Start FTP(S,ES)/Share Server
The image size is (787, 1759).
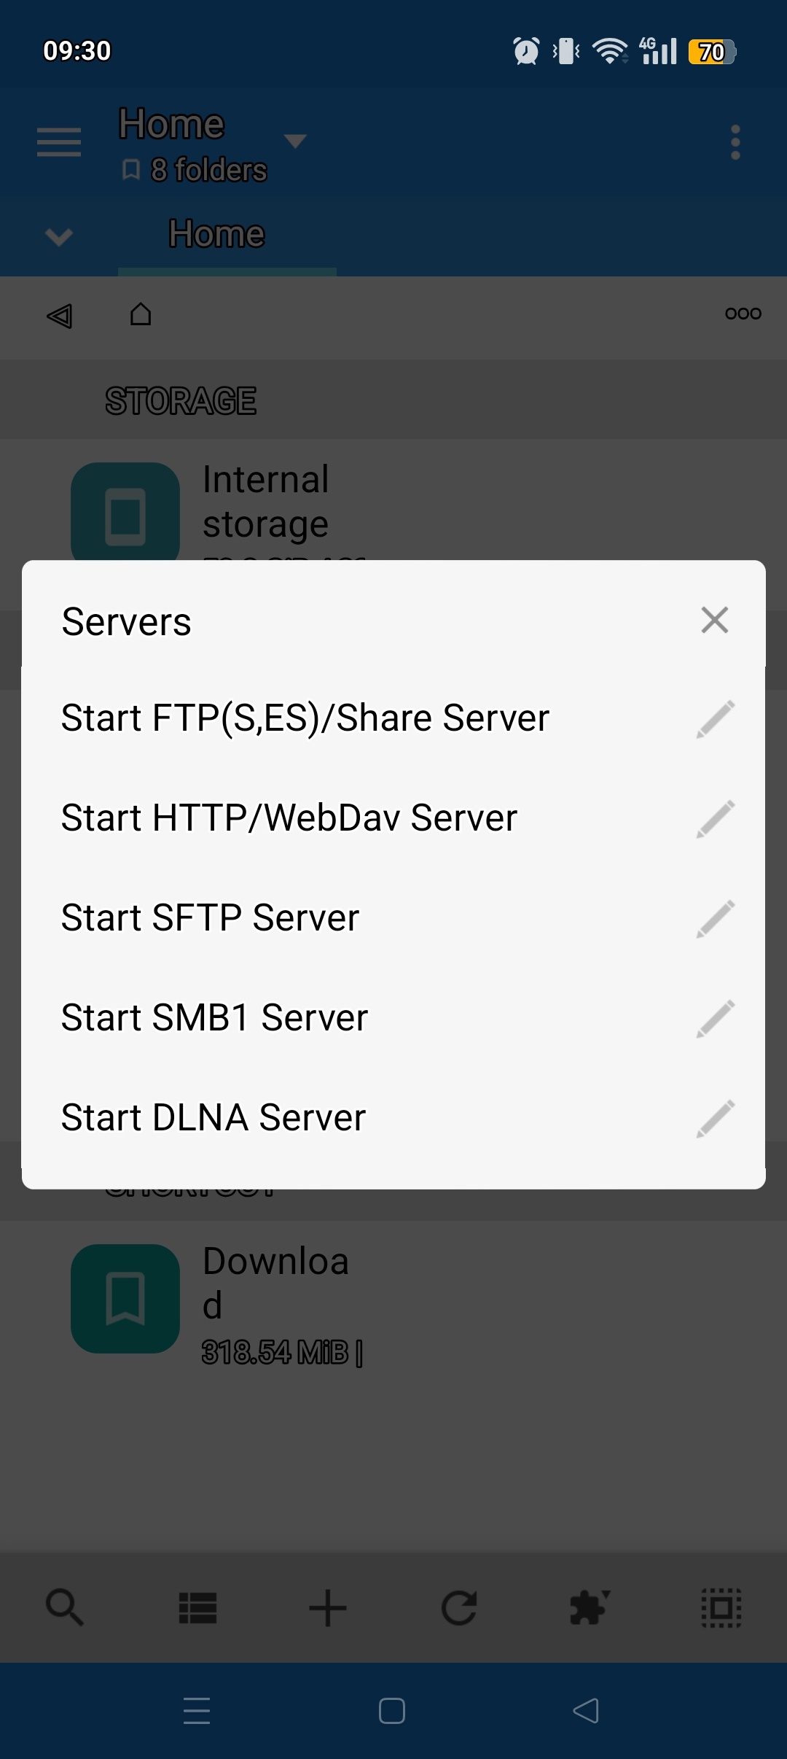(x=305, y=718)
